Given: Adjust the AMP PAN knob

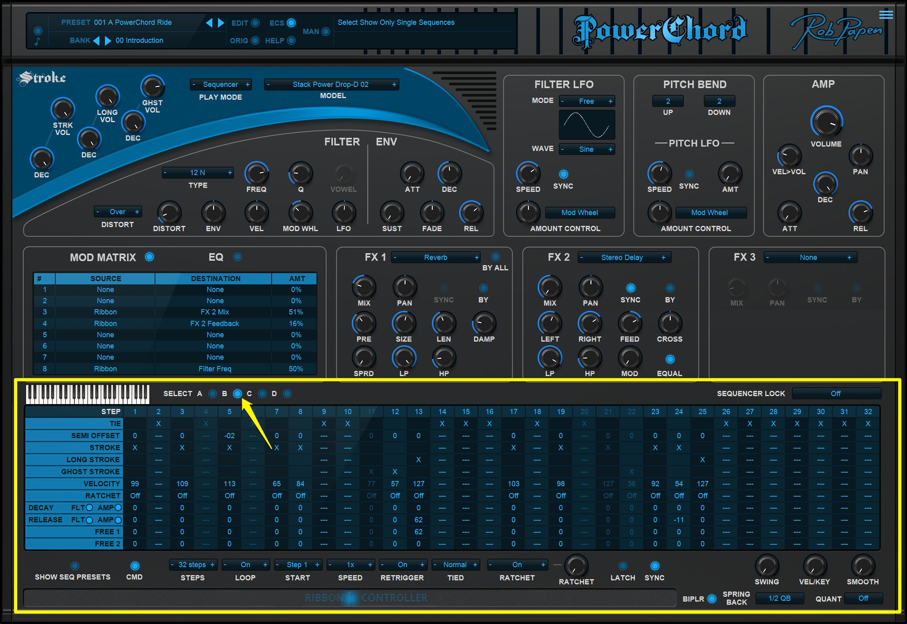Looking at the screenshot, I should pos(861,155).
